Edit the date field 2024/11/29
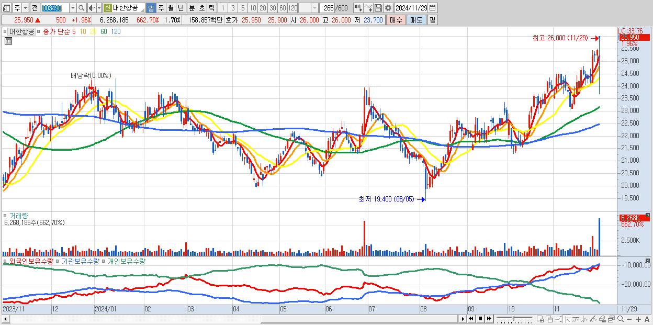The height and width of the screenshot is (325, 653). [411, 8]
